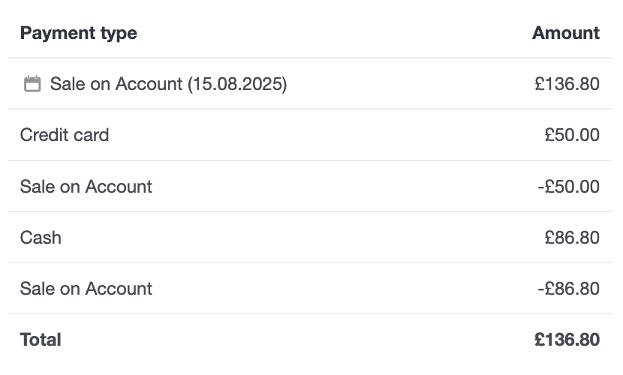Click the Credit card label text
Image resolution: width=623 pixels, height=375 pixels.
(65, 135)
